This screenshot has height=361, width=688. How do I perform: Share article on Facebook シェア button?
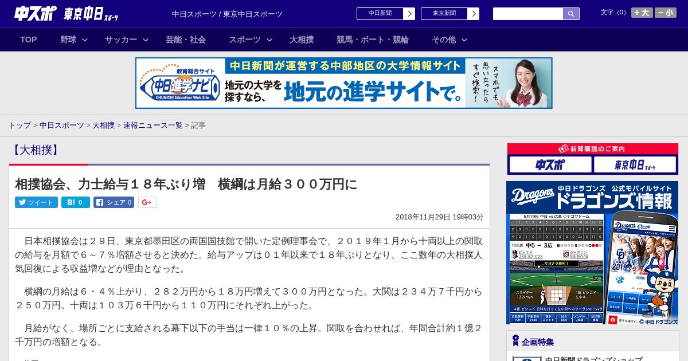(114, 202)
